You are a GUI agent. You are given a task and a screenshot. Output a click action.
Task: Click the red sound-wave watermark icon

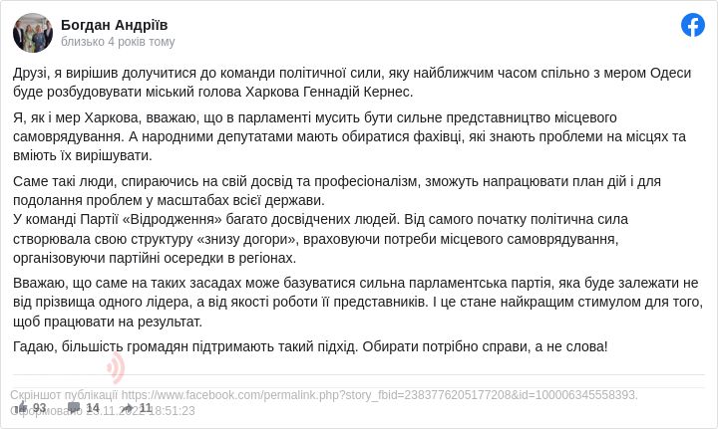point(116,367)
